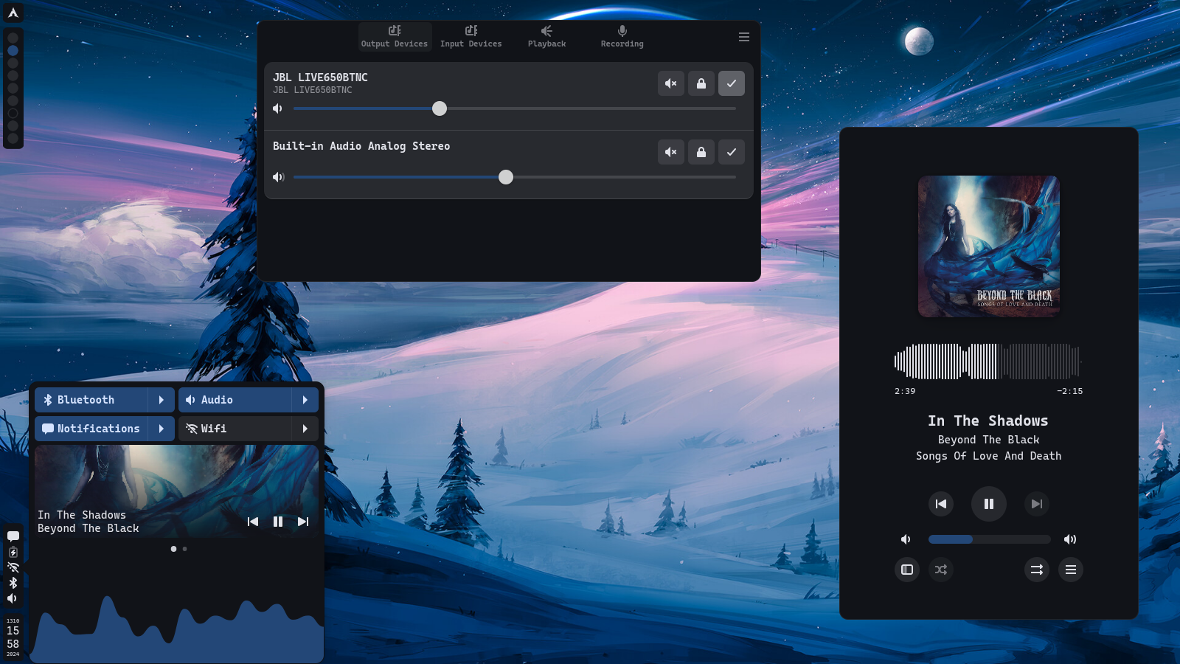The height and width of the screenshot is (664, 1180).
Task: Click the album cover in music player
Action: pyautogui.click(x=989, y=246)
